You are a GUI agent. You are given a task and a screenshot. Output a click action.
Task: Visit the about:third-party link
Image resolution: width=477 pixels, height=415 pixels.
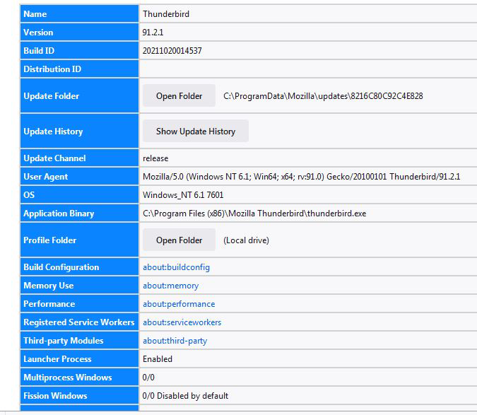pyautogui.click(x=175, y=341)
